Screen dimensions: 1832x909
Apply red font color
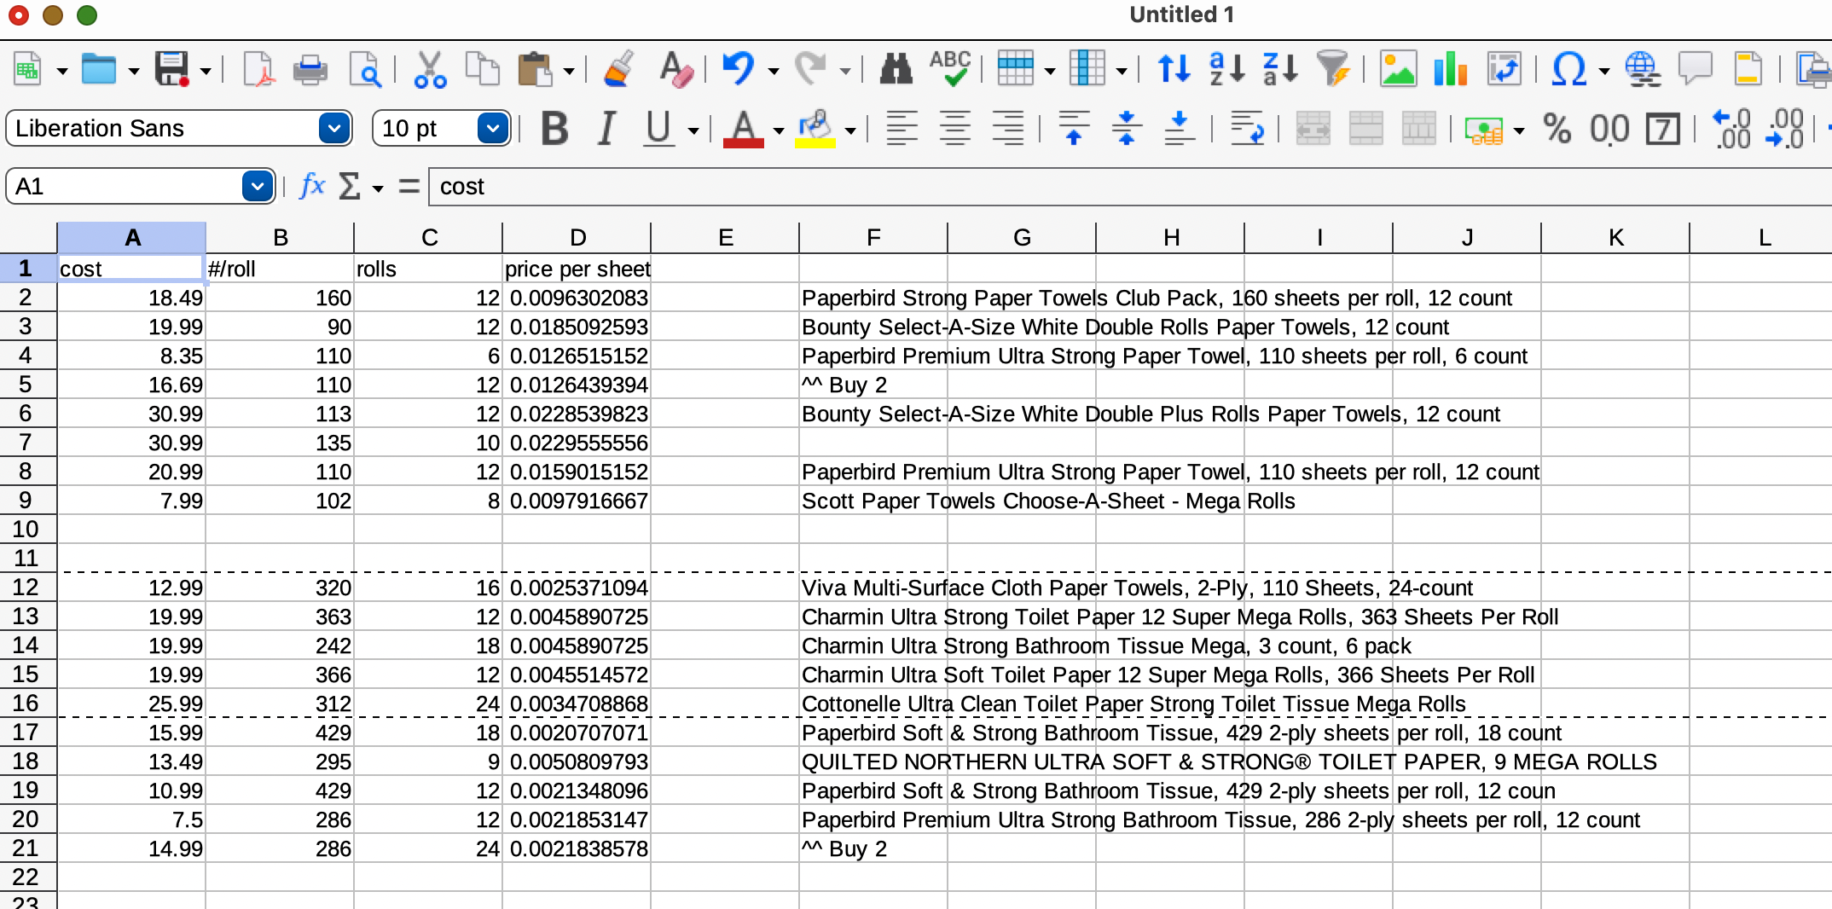click(x=743, y=130)
